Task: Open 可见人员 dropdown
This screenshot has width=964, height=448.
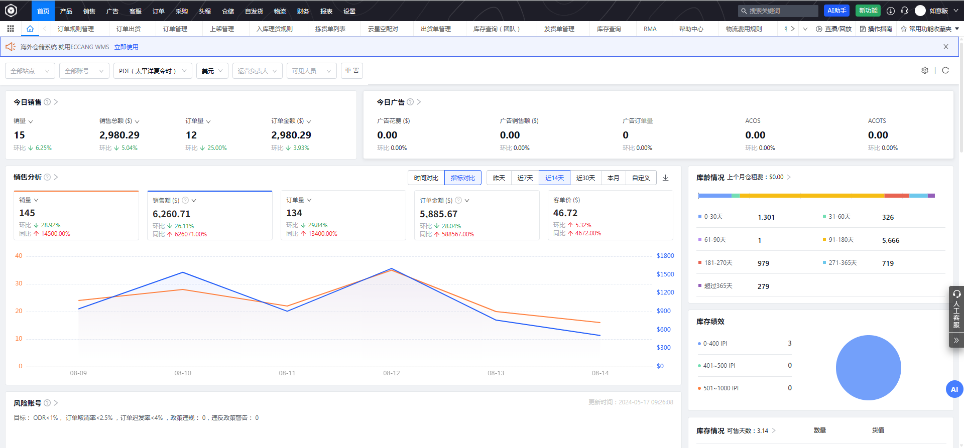Action: coord(312,71)
